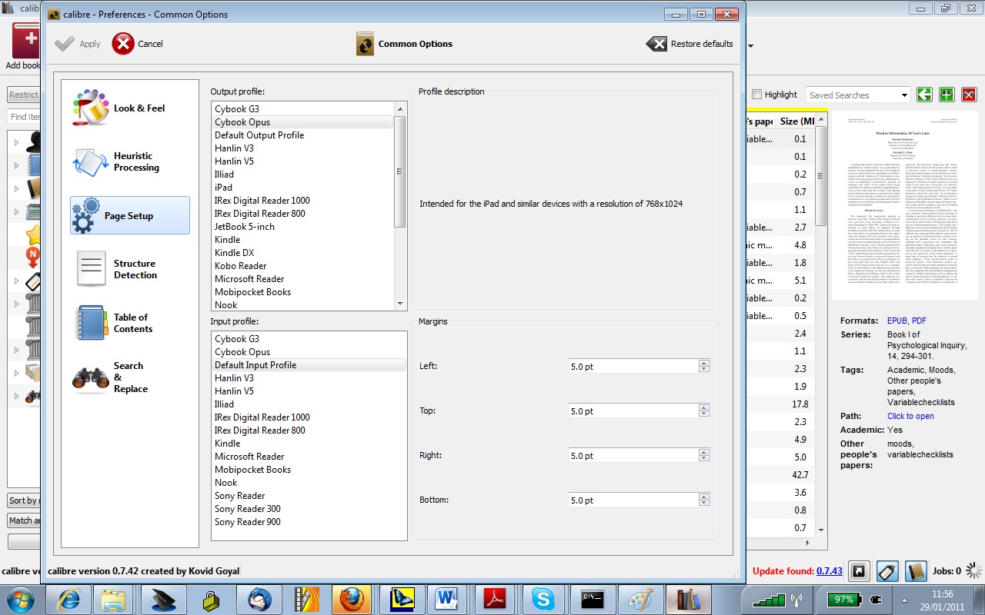
Task: Decrease the Left margin with the down arrow
Action: pos(703,370)
